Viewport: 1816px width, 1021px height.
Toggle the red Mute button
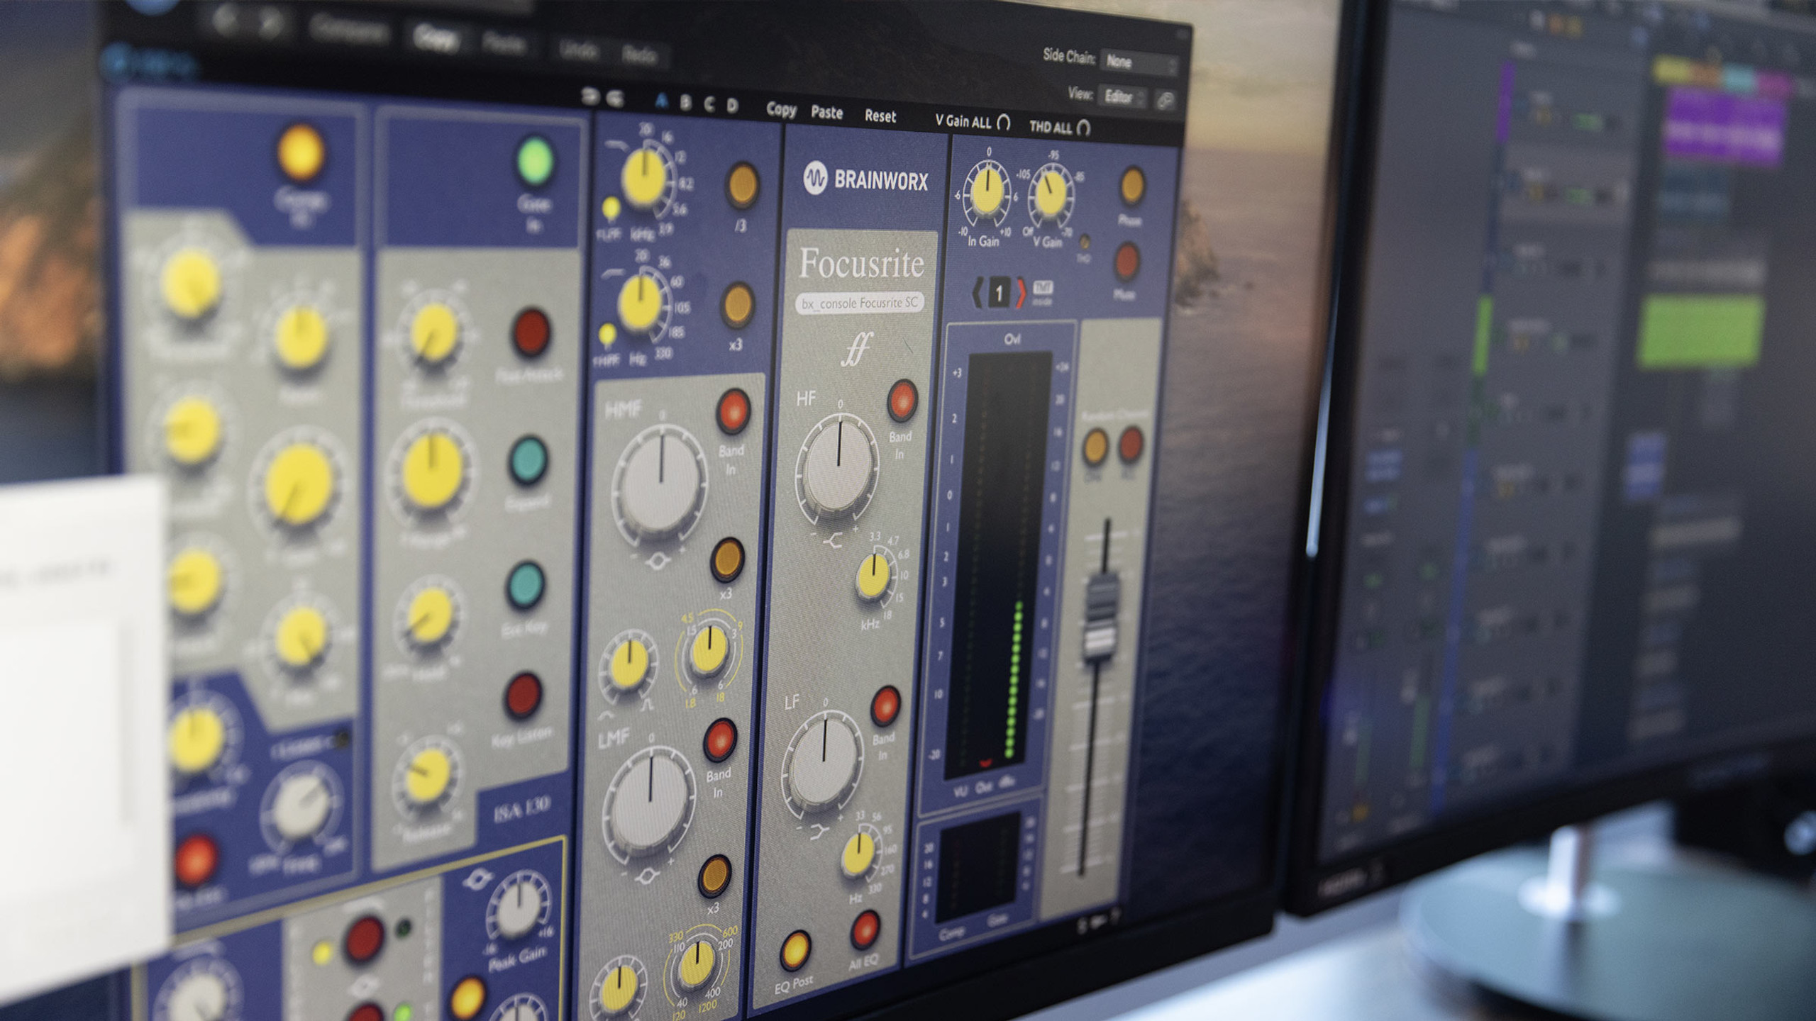tap(1126, 261)
